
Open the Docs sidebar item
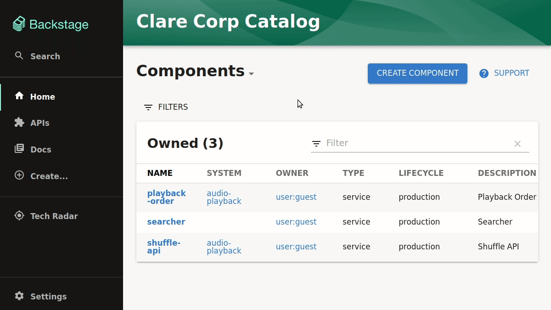point(62,150)
